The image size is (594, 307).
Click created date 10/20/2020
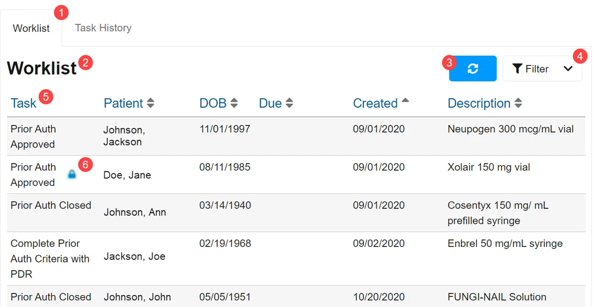coord(379,297)
